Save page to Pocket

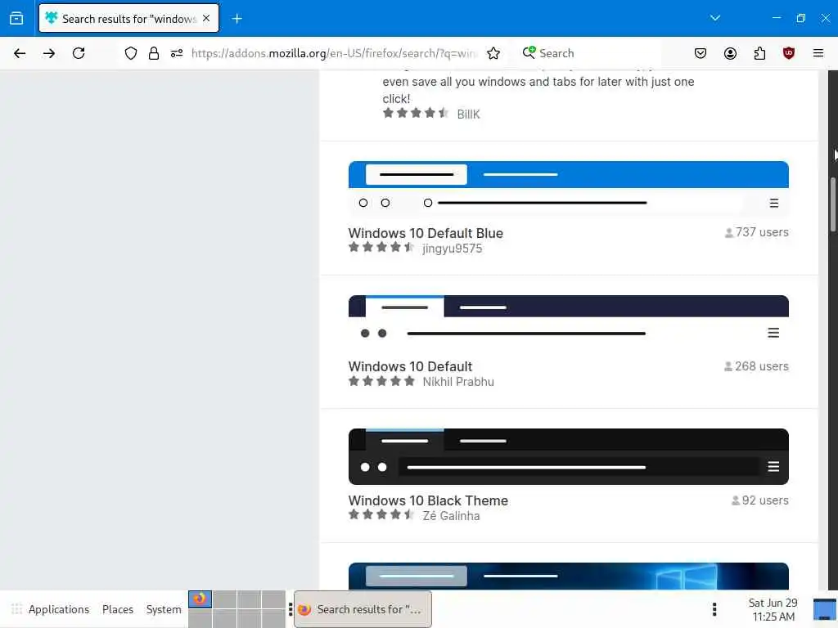point(701,53)
